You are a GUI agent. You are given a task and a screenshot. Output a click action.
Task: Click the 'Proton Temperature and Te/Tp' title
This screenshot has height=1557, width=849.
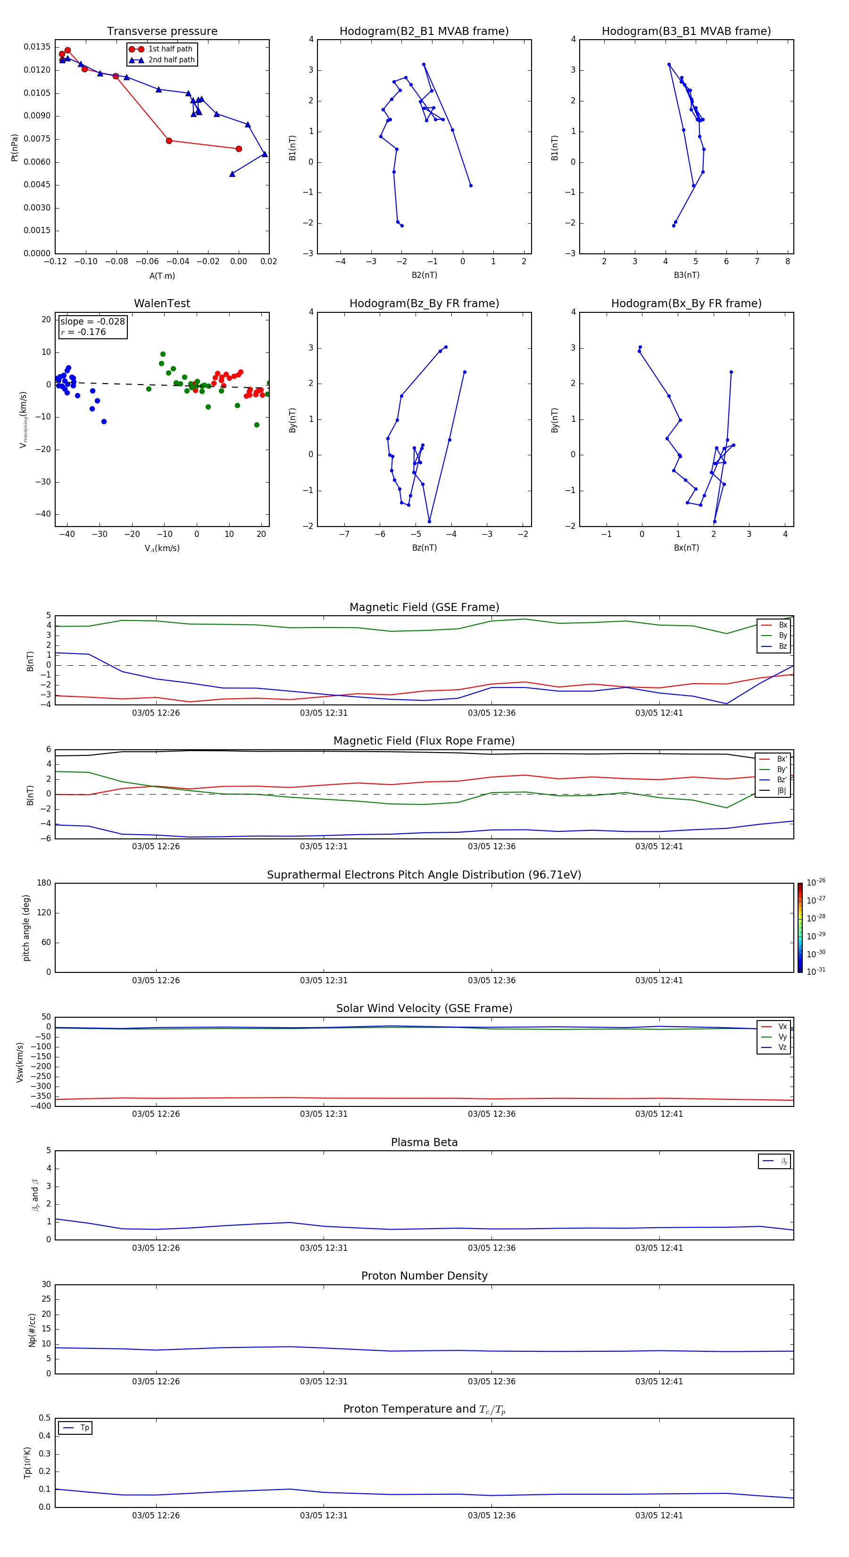[424, 1409]
